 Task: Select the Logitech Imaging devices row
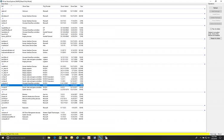42,61
